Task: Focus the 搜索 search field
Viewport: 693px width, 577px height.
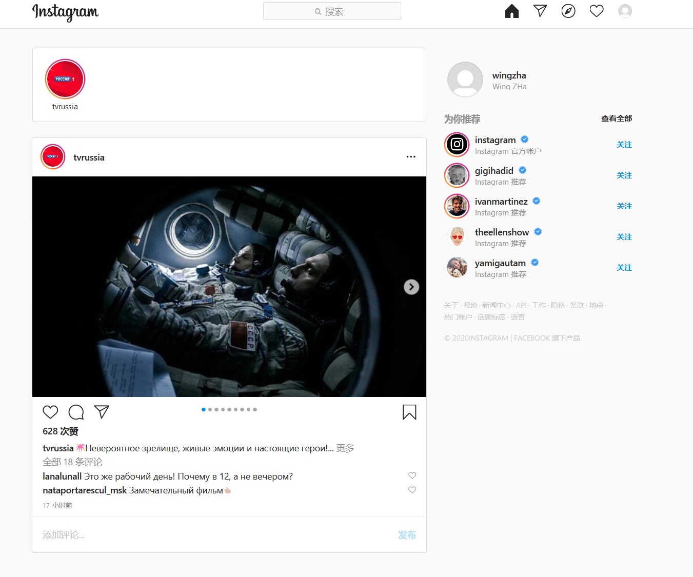Action: (x=332, y=11)
